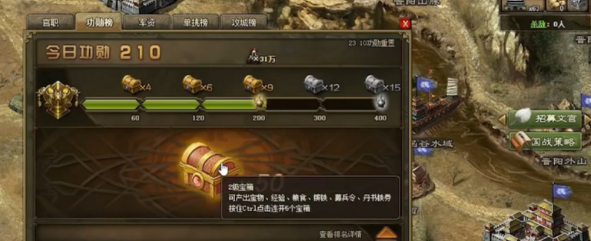Viewport: 591px width, 241px height.
Task: Switch to the 军资 tab
Action: [x=147, y=23]
